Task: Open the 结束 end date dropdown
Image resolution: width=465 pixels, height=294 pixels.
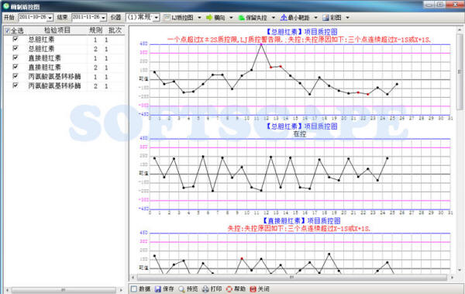Action: (103, 18)
